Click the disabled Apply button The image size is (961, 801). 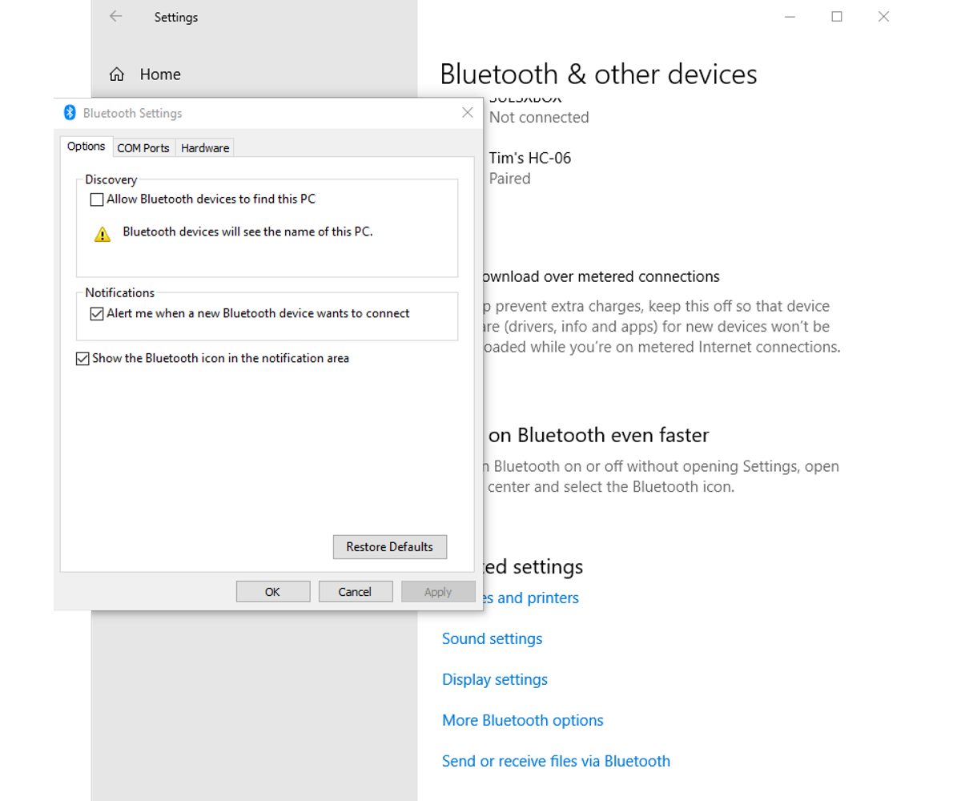(x=438, y=591)
